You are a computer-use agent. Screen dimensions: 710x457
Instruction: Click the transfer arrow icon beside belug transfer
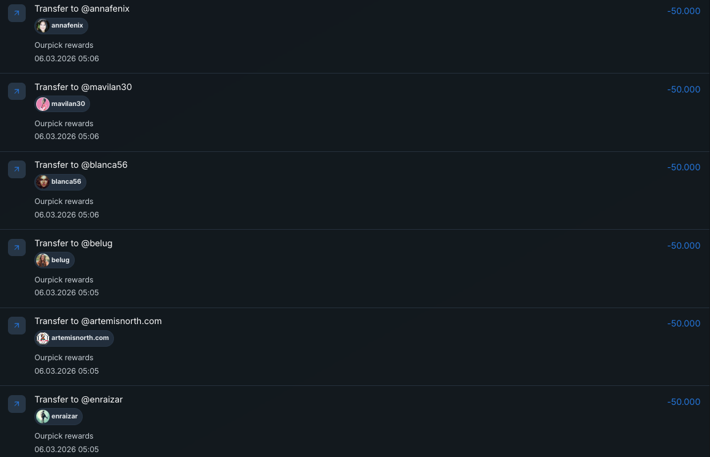(17, 247)
